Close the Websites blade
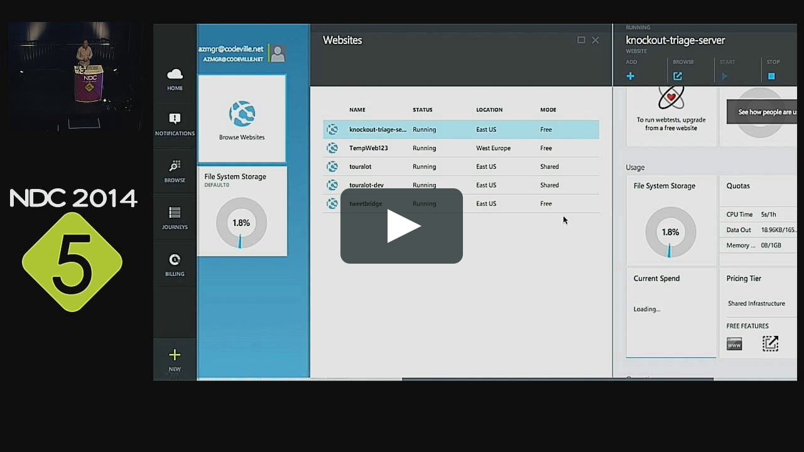This screenshot has width=804, height=452. [595, 40]
